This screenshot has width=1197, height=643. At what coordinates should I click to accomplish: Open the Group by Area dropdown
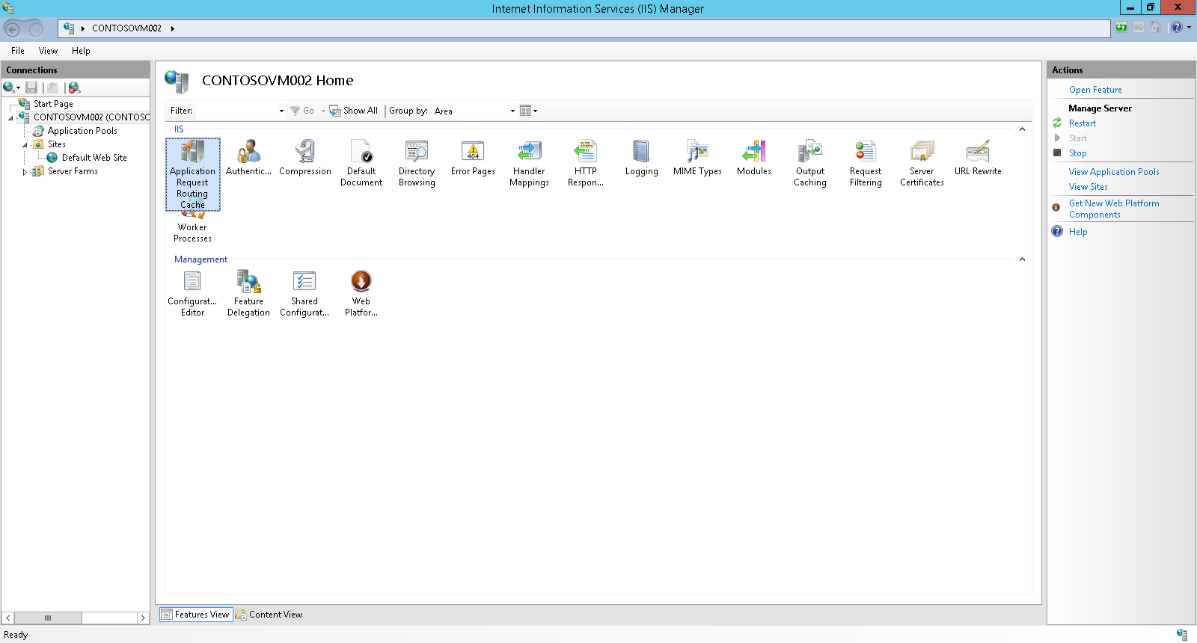pyautogui.click(x=512, y=111)
